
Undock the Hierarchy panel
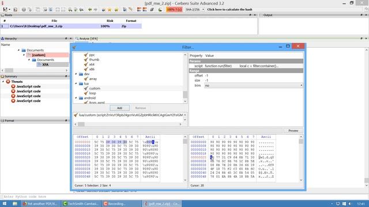click(x=66, y=39)
